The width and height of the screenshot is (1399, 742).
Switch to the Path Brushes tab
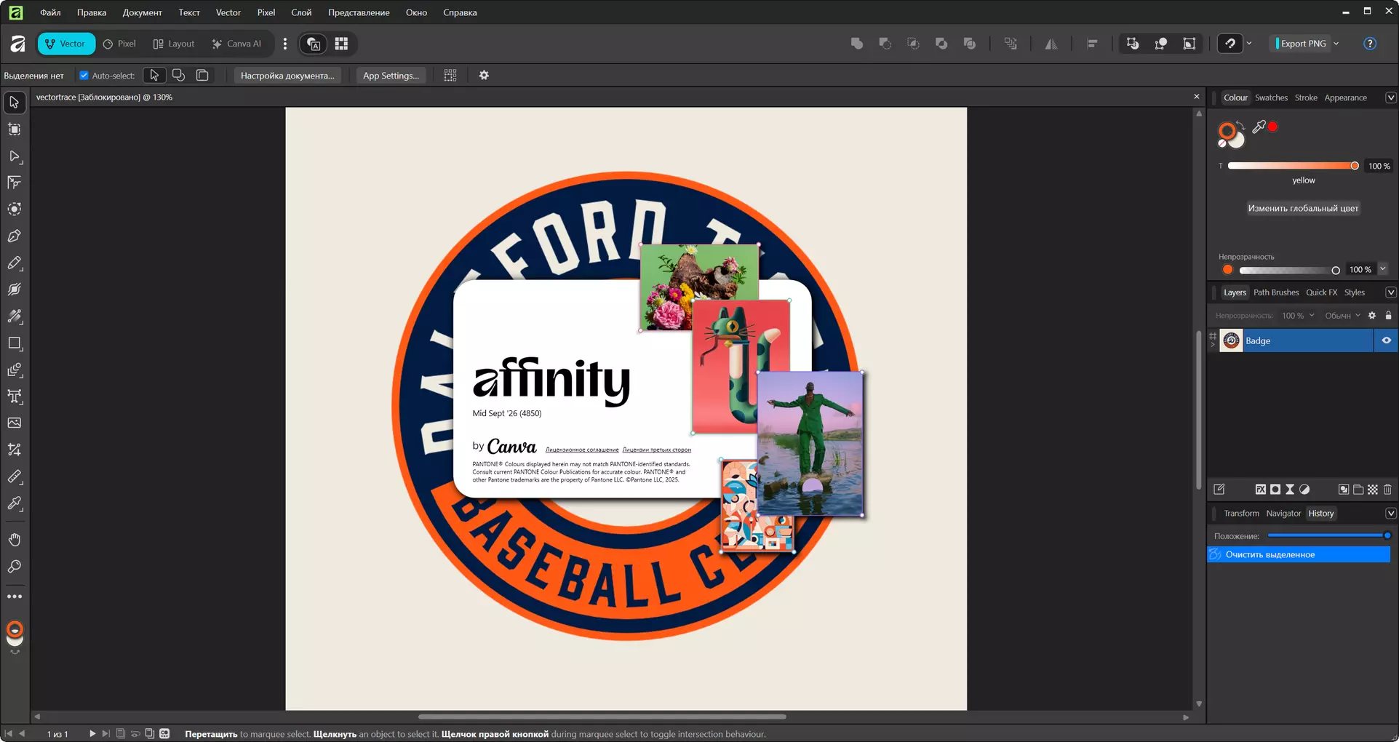click(1276, 292)
